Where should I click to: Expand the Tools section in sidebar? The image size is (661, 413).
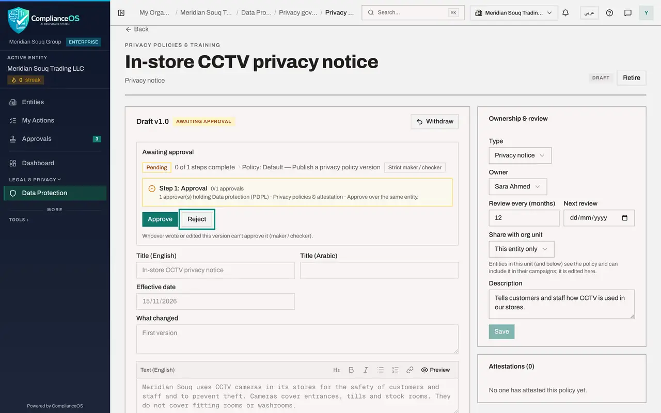(19, 220)
